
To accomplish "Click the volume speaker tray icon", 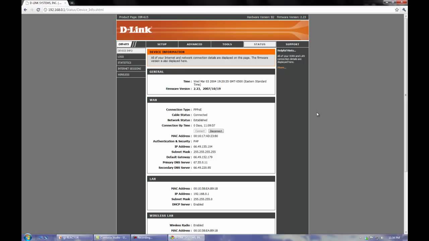I will (382, 238).
